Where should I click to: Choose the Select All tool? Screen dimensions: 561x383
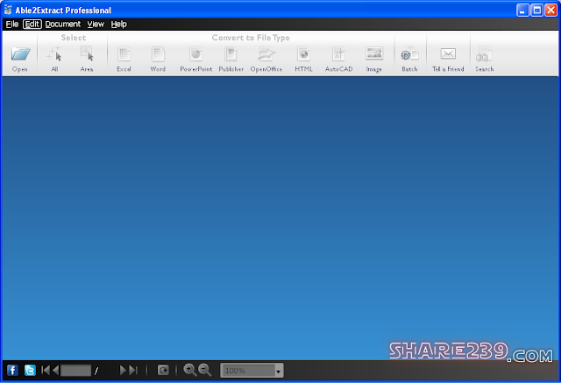point(54,54)
